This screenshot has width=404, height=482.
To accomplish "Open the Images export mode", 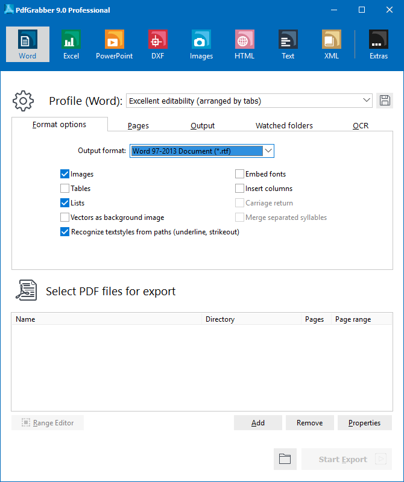I will [201, 44].
